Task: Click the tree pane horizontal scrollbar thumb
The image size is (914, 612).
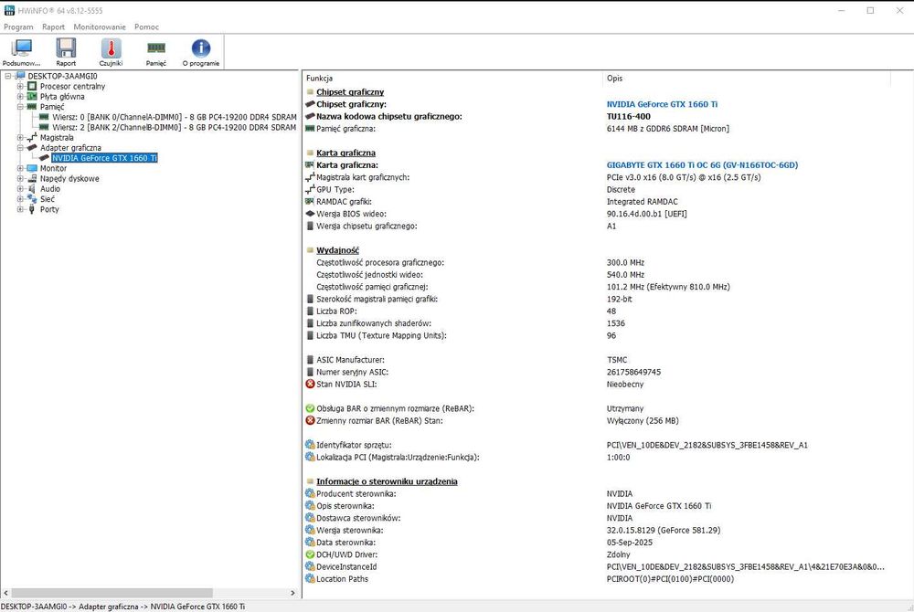Action: point(112,593)
